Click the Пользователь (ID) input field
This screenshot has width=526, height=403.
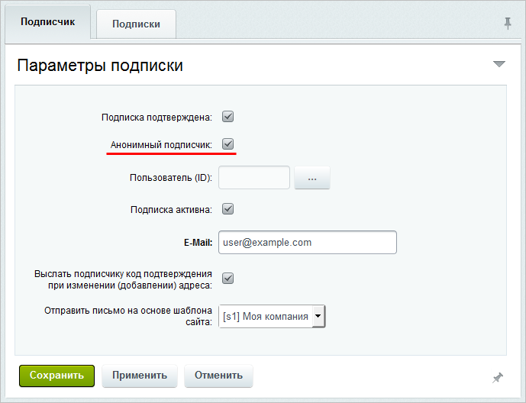(x=254, y=178)
